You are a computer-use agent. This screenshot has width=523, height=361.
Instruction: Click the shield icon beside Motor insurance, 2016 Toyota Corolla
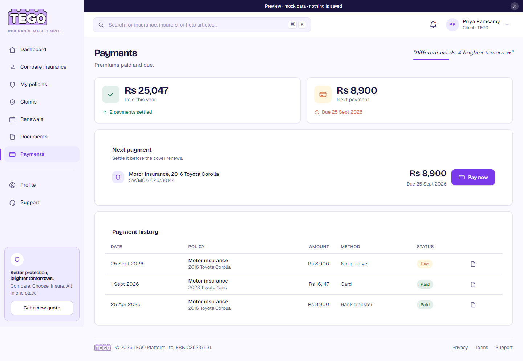tap(118, 177)
